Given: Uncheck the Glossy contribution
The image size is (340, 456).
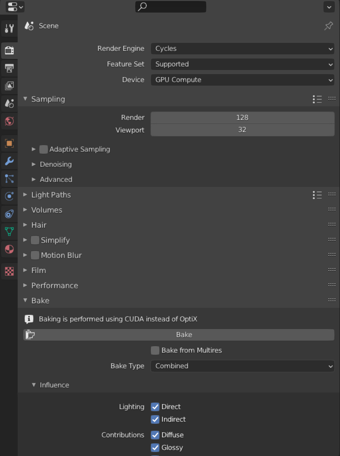Looking at the screenshot, I should point(155,447).
